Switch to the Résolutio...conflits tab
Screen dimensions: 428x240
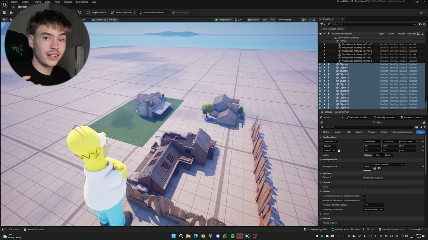point(357,117)
